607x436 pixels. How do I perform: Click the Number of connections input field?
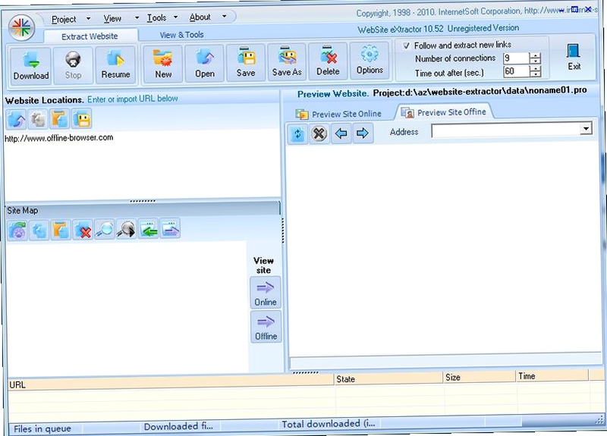pos(516,58)
